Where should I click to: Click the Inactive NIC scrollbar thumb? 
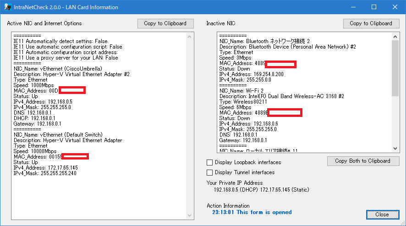[x=395, y=68]
